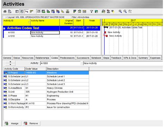
Task: Click the Print icon in the toolbar
Action: [5, 11]
